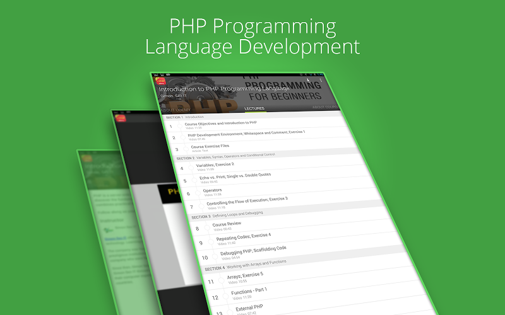Open lecture 3 Course Exercise Files
This screenshot has width=505, height=315.
click(264, 146)
